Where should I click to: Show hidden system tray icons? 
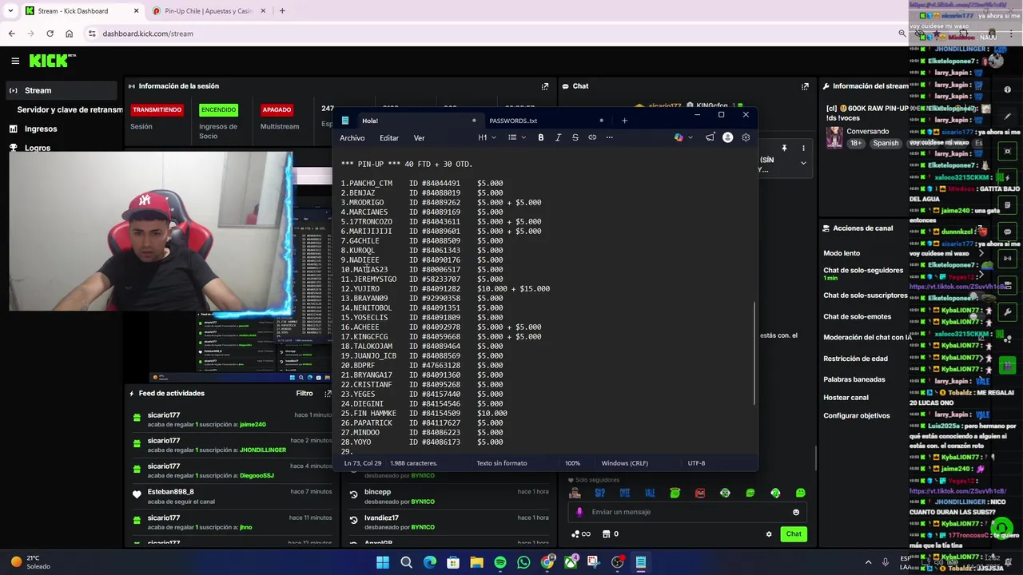click(870, 562)
